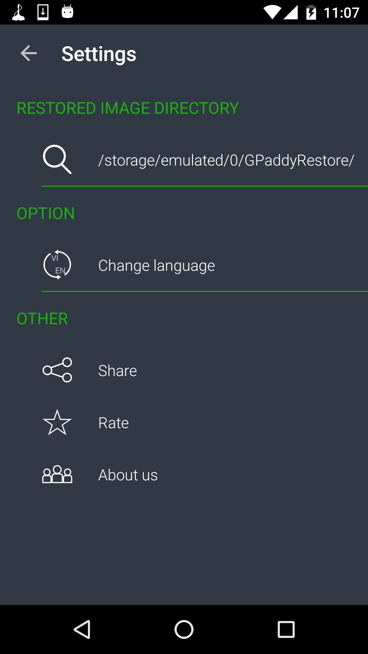Choose the Rate option text
This screenshot has width=368, height=654.
(113, 423)
